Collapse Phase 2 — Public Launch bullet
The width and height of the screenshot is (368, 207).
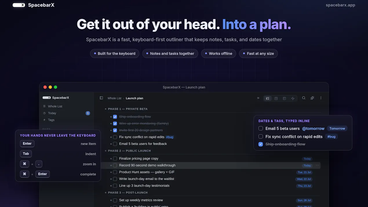(106, 151)
